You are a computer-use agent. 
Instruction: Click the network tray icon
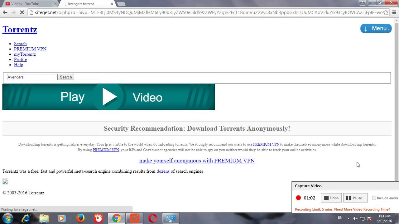[363, 218]
